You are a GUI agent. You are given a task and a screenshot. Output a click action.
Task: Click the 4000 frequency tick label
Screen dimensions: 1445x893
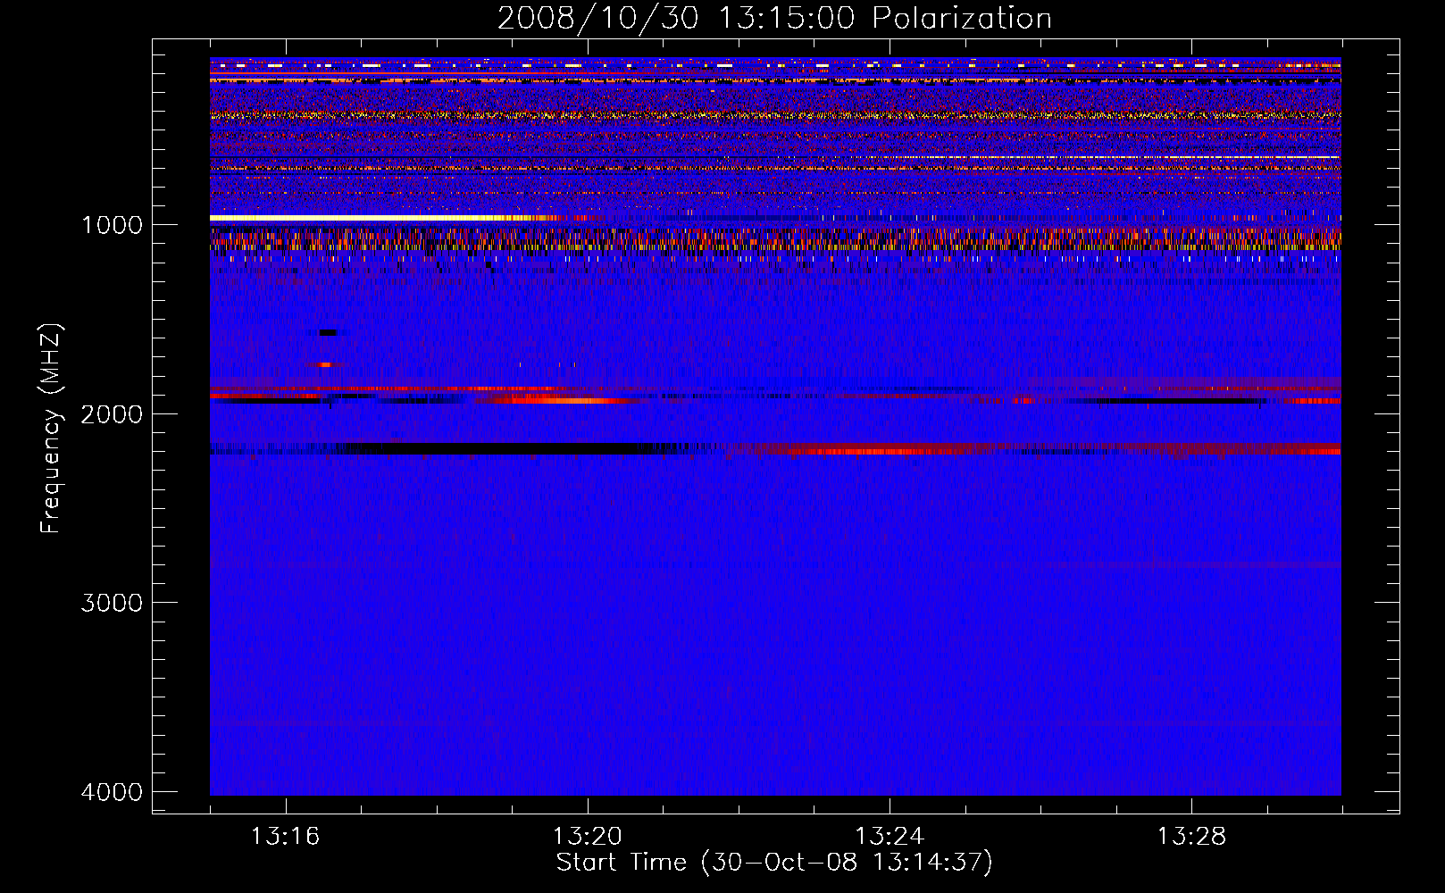112,792
